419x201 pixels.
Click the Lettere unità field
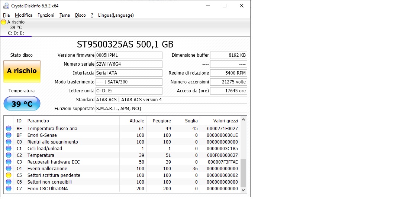(x=129, y=90)
